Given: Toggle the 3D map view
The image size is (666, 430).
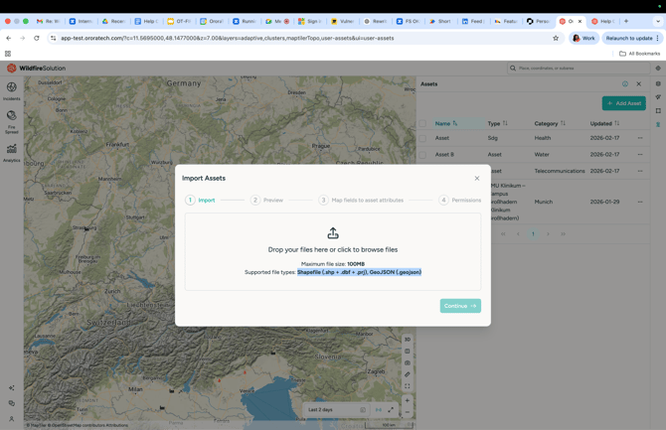Looking at the screenshot, I should pyautogui.click(x=408, y=340).
